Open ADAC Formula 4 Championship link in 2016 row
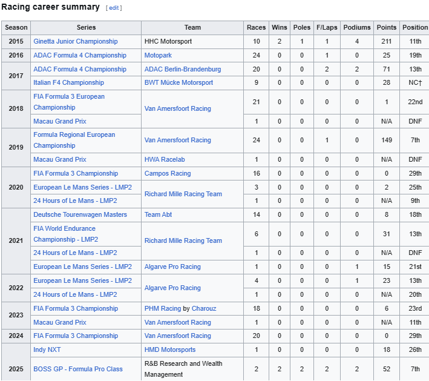The image size is (429, 381). point(80,55)
